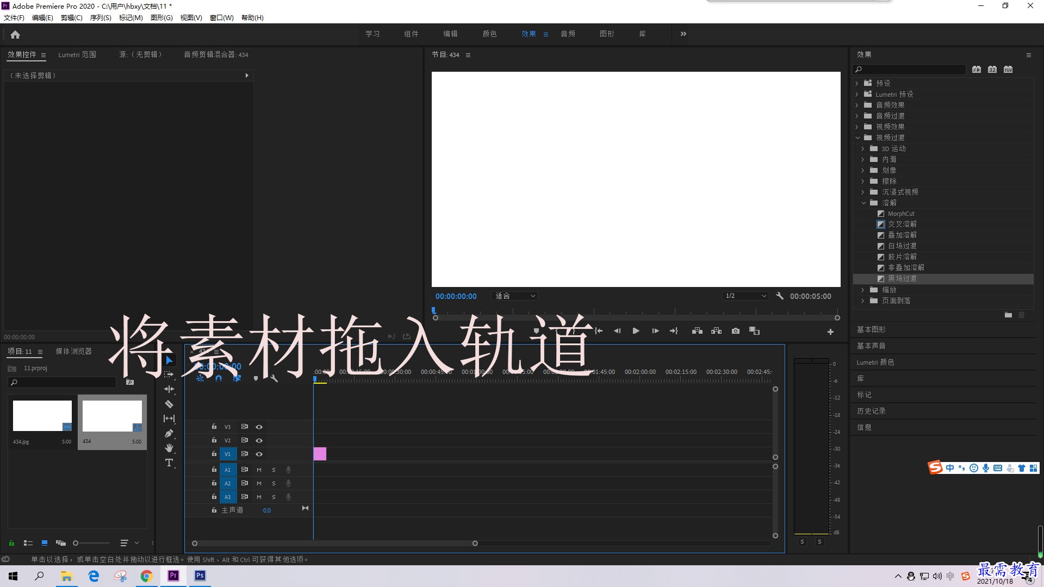
Task: Create new custom bin in Effects panel
Action: (1008, 315)
